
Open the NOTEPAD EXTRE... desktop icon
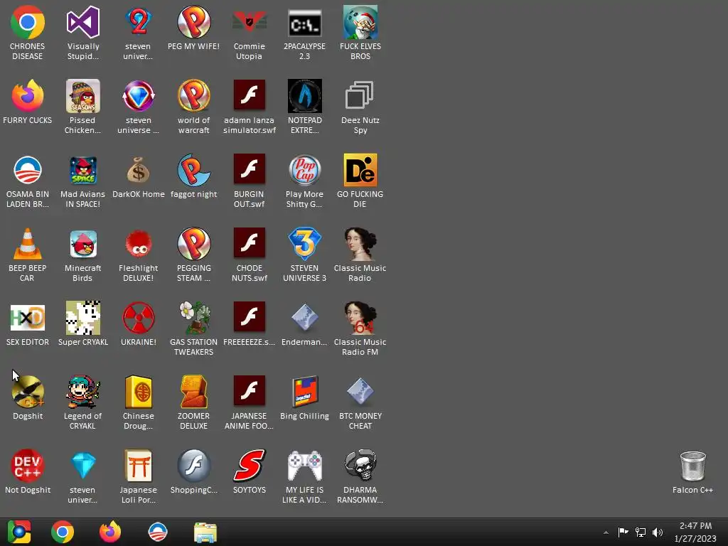304,106
